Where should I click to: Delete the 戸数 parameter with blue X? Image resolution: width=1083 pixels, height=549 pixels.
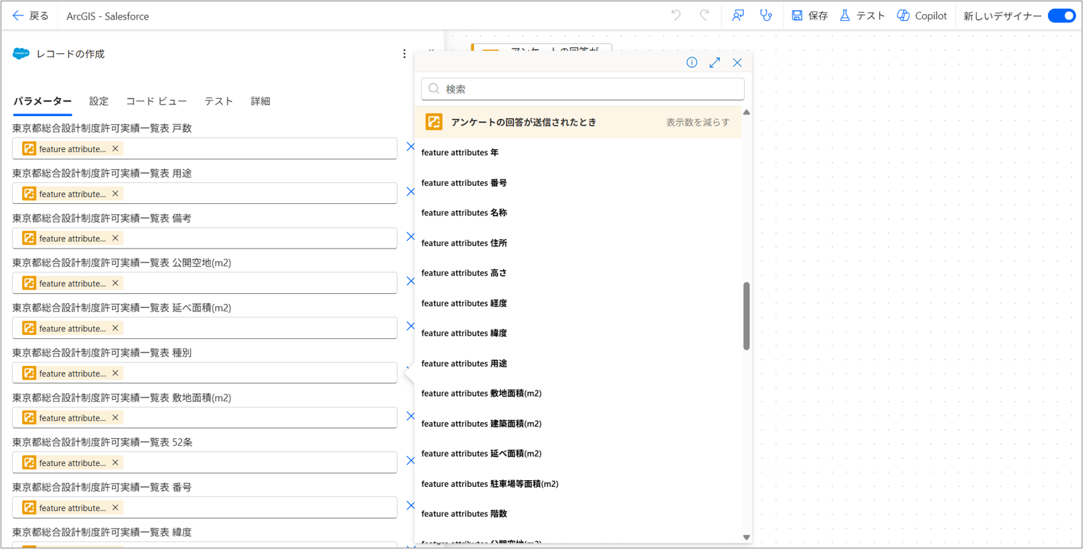(411, 147)
